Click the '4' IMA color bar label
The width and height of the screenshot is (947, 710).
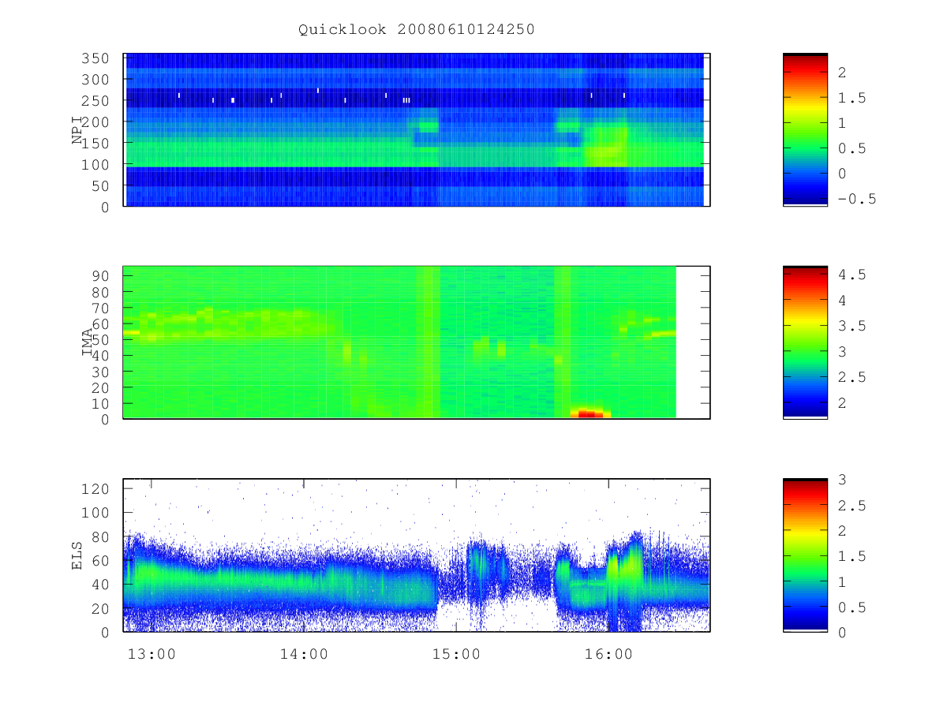click(x=842, y=301)
